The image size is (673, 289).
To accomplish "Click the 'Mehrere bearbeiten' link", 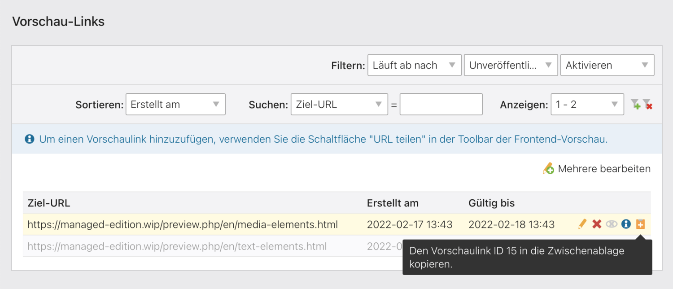I will (x=604, y=169).
